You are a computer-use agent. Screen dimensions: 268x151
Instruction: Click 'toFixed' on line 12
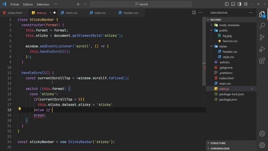pos(116,78)
